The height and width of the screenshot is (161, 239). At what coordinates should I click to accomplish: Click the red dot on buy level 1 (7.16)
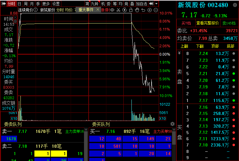point(234,107)
